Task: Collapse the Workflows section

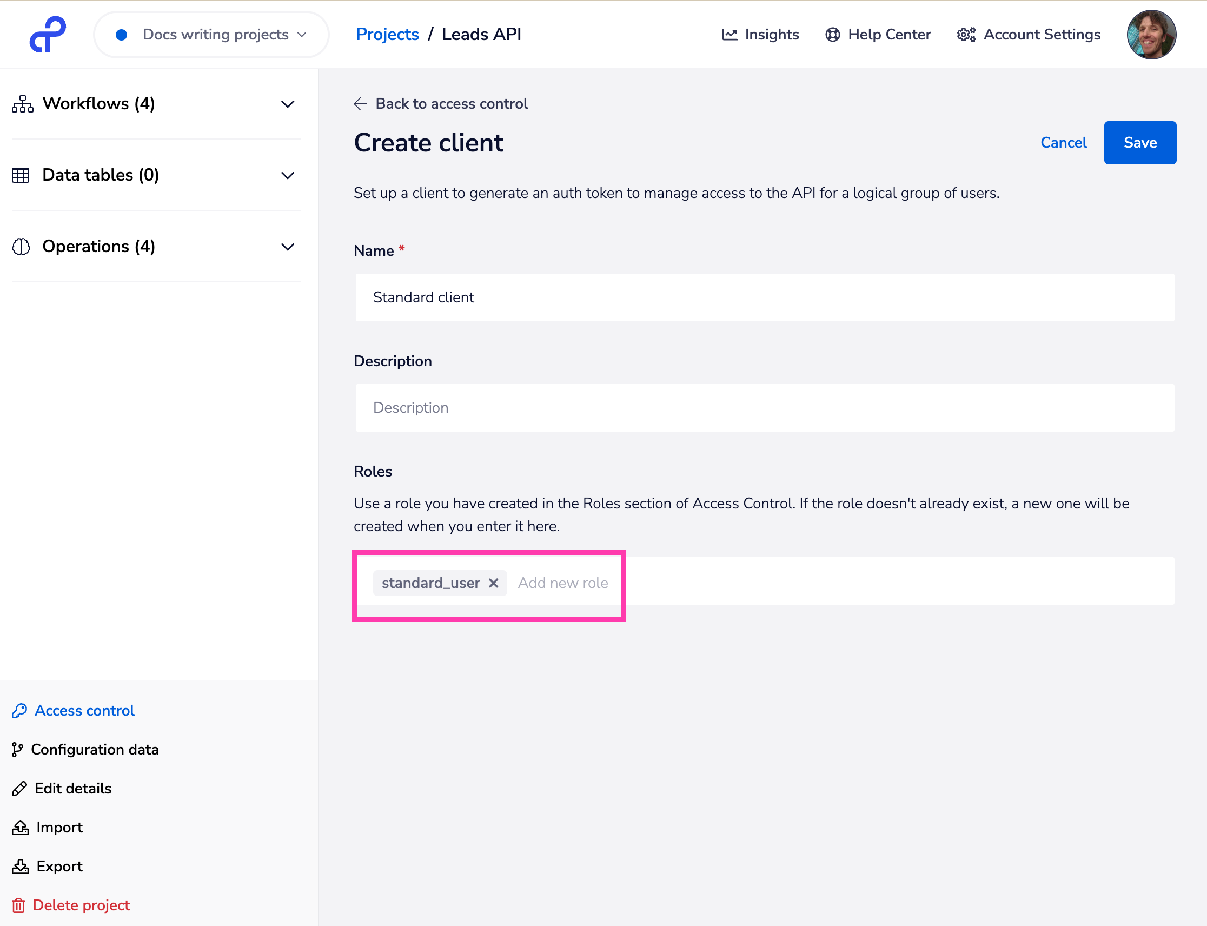Action: 288,104
